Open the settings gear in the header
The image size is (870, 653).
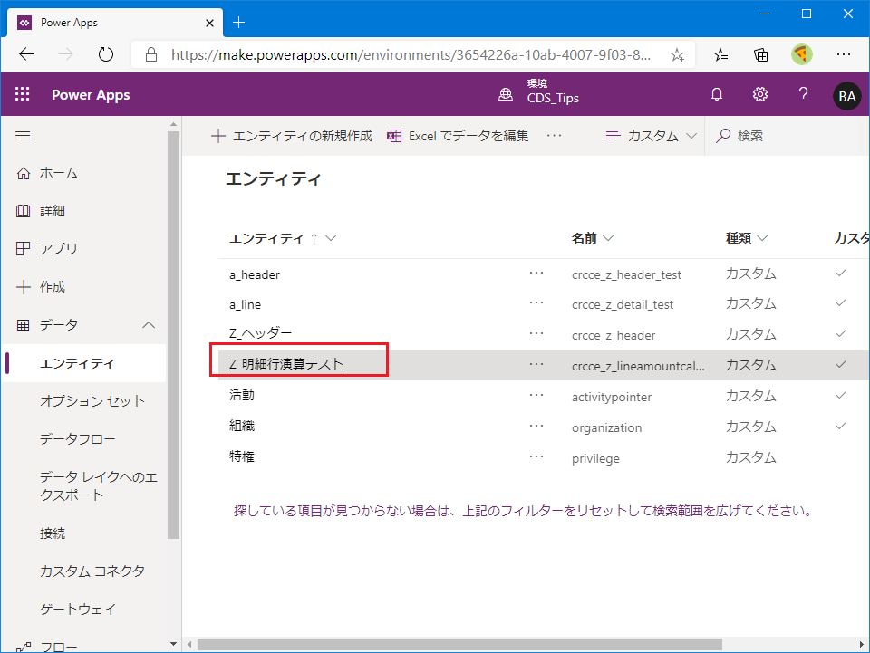tap(760, 94)
